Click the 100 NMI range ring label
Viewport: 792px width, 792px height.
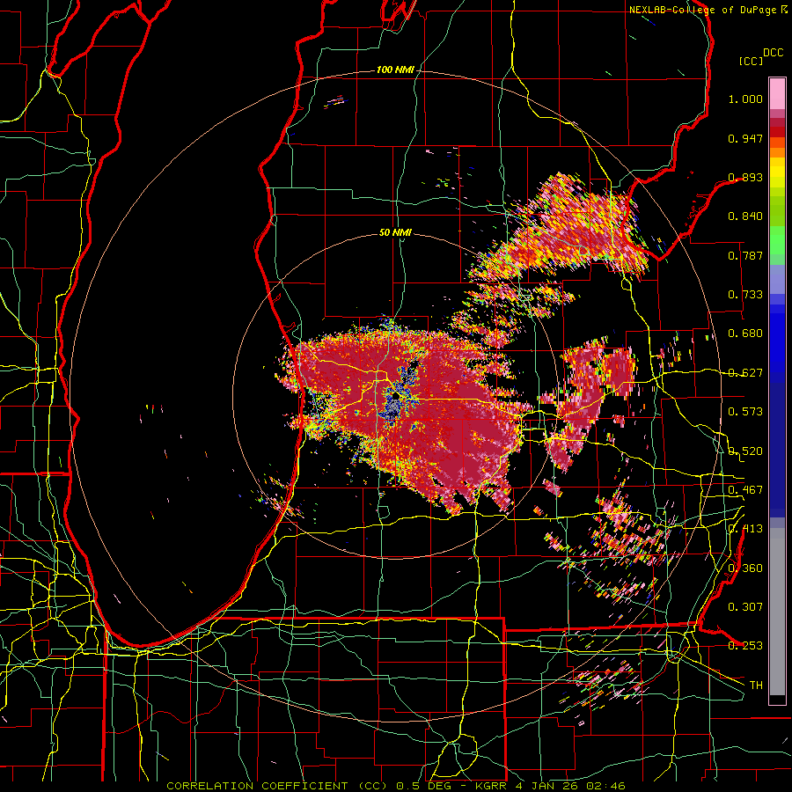coord(395,70)
